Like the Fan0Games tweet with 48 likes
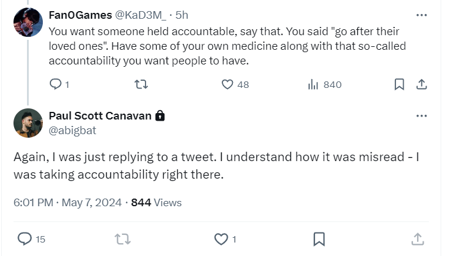450x256 pixels. point(228,84)
